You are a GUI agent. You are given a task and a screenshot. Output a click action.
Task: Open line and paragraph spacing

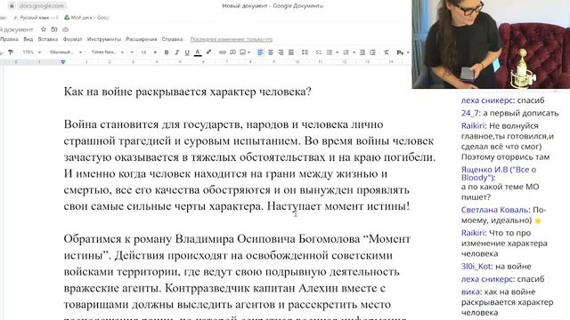305,52
